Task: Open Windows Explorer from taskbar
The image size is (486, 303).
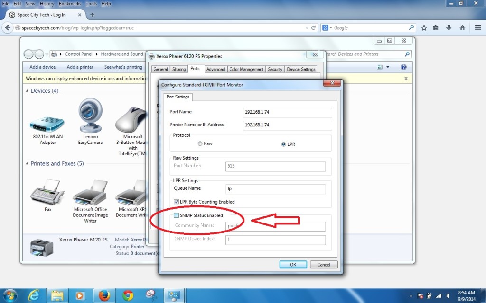Action: 57,295
